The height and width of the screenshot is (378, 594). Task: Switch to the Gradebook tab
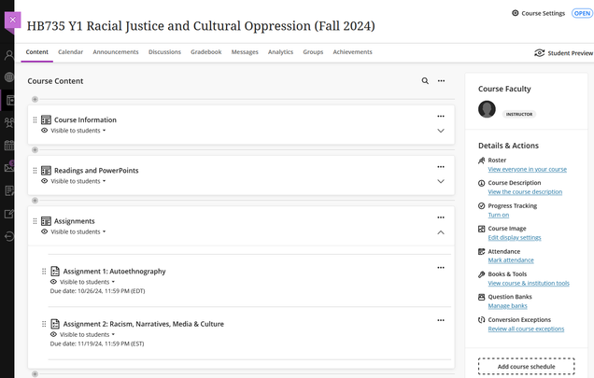(x=205, y=52)
